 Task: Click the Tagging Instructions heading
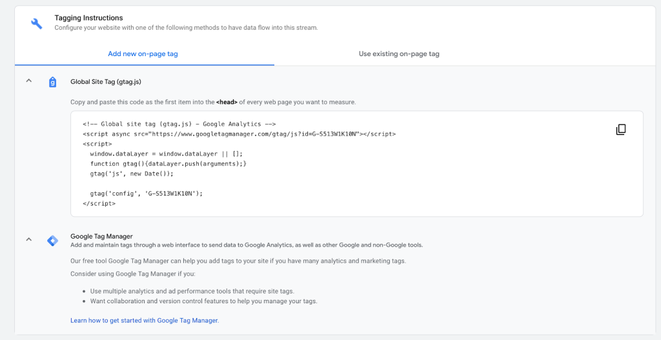(x=88, y=17)
